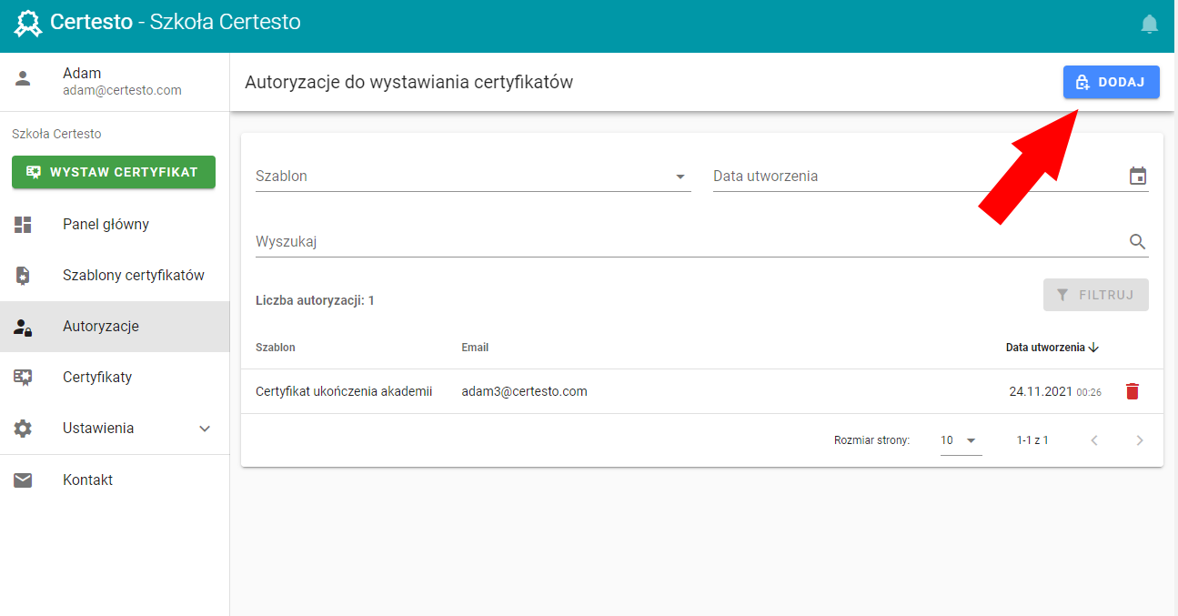Viewport: 1178px width, 616px height.
Task: Click the Certyfikaty badge icon
Action: pos(23,378)
